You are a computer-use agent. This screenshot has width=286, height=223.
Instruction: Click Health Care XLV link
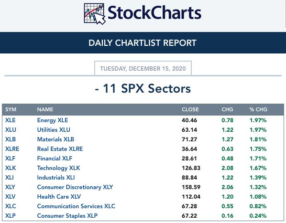(59, 197)
